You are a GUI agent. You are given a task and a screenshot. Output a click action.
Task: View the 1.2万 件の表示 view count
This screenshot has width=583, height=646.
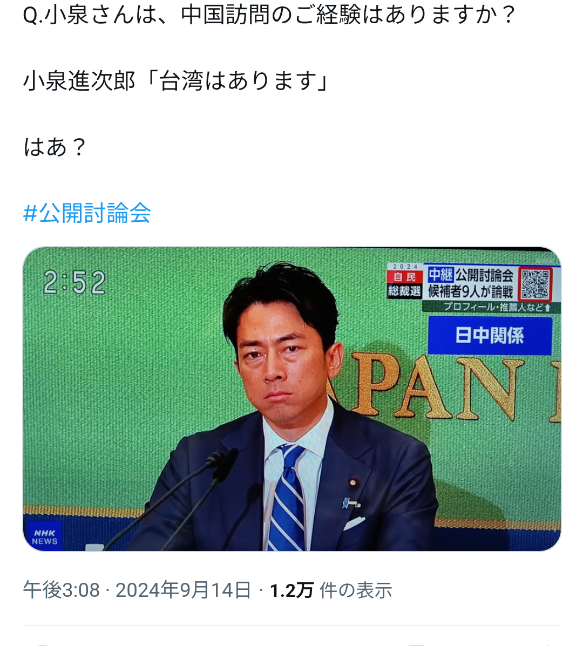click(331, 589)
